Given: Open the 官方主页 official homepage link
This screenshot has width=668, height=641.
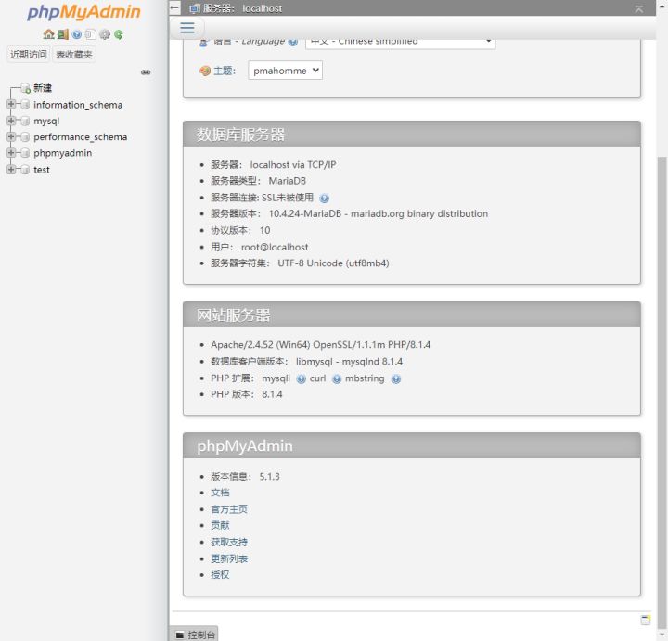Looking at the screenshot, I should 229,509.
